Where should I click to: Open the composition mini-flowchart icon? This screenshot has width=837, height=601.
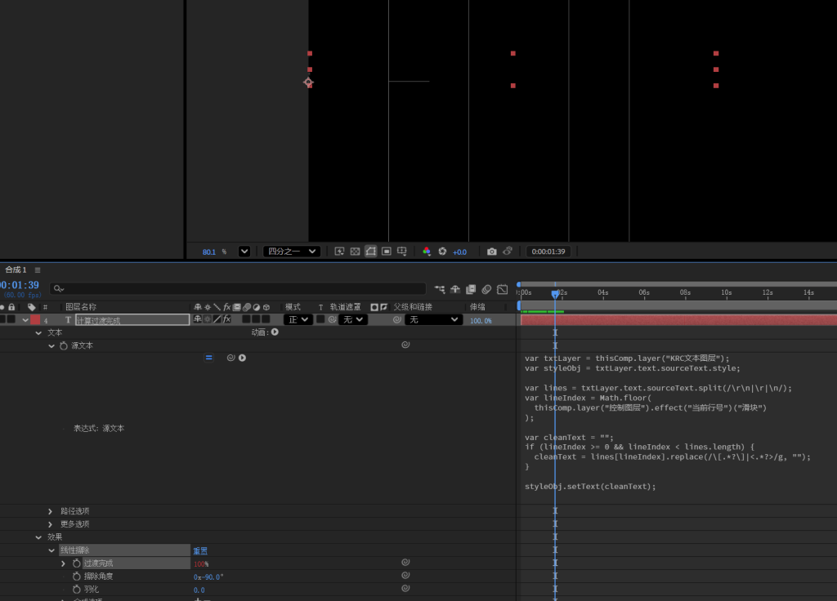pos(441,289)
